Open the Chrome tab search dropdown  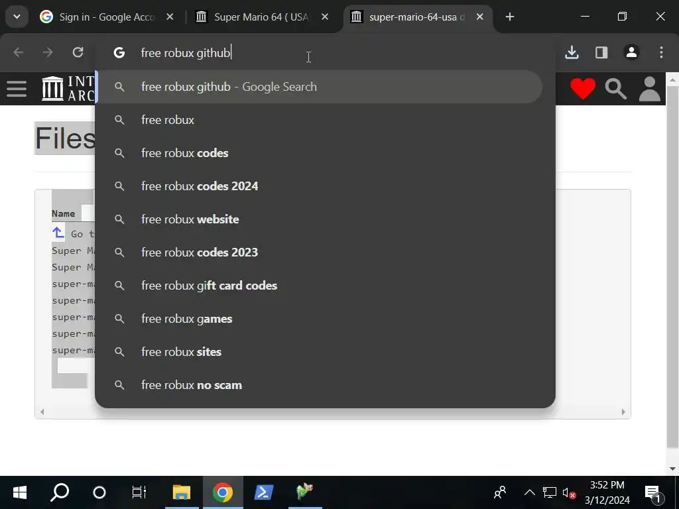pos(17,17)
